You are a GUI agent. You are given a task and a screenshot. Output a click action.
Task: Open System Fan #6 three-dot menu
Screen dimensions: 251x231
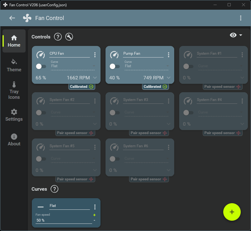click(x=169, y=147)
